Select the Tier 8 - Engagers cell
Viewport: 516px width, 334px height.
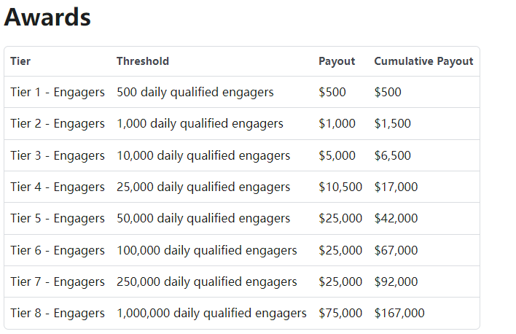click(58, 314)
